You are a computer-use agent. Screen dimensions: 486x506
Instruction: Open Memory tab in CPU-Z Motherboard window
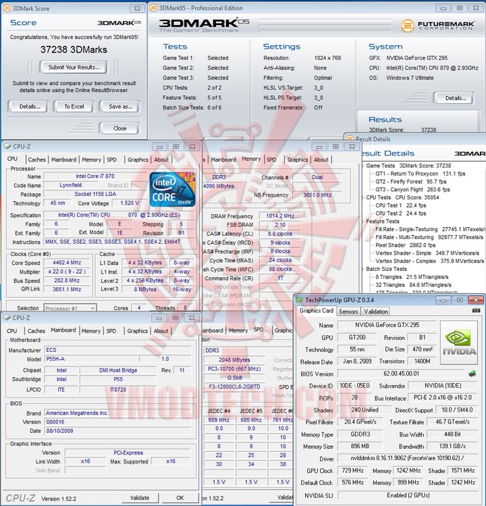91,331
